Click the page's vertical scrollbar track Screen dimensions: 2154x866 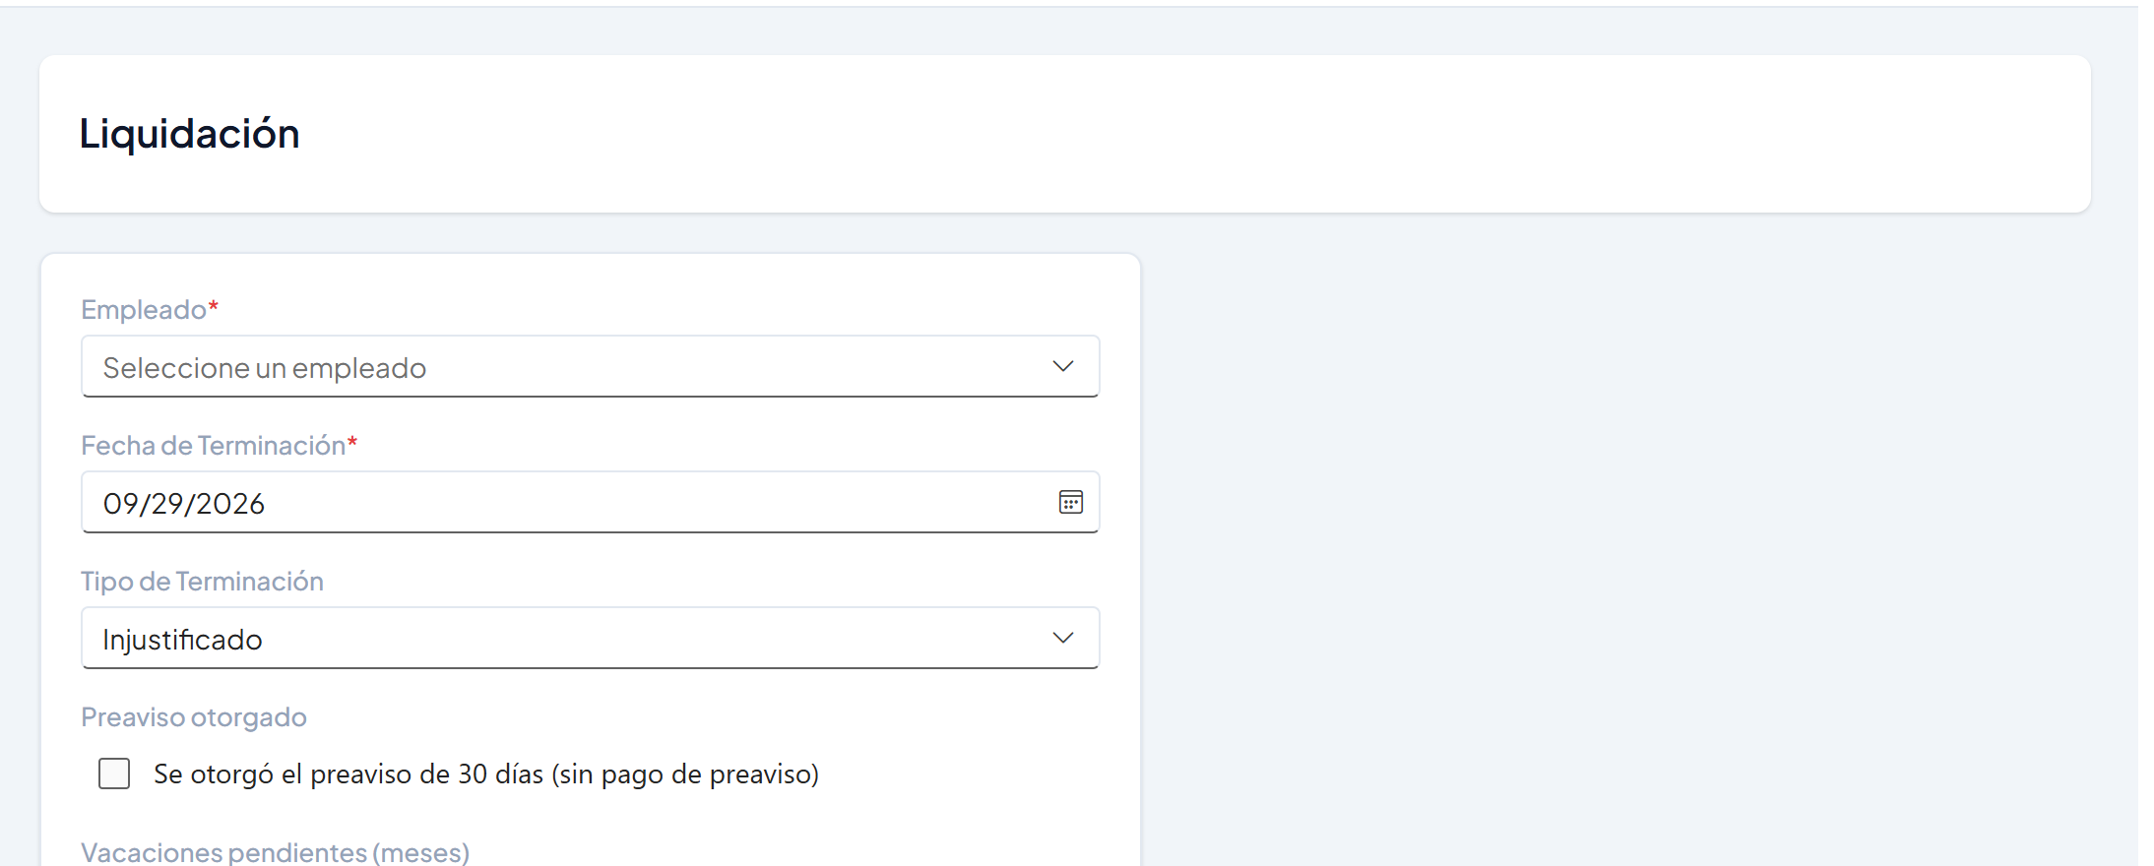coord(2146,433)
